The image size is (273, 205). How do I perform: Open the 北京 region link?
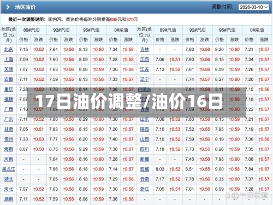[9, 50]
